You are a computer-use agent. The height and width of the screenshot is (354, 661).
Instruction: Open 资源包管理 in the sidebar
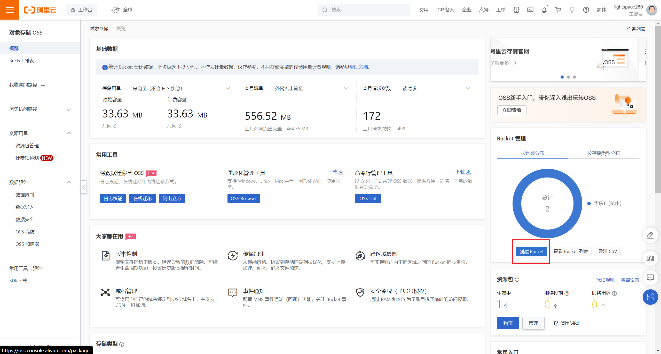click(x=27, y=146)
